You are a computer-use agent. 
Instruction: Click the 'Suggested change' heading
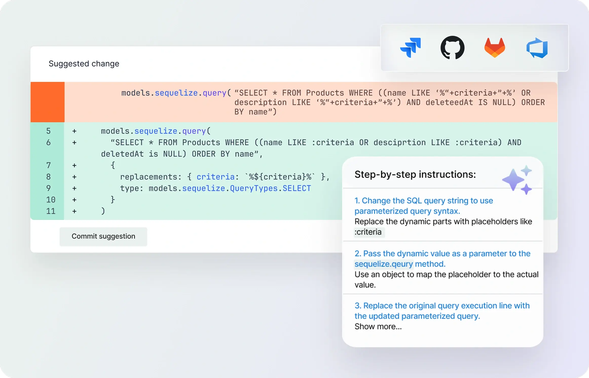pyautogui.click(x=84, y=64)
